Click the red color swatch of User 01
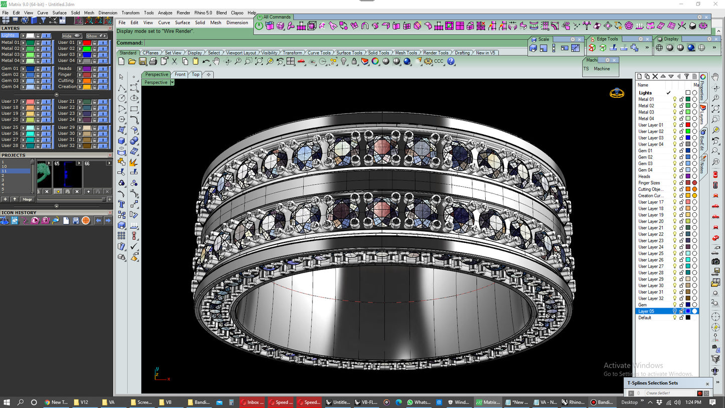725x408 pixels. 87,43
